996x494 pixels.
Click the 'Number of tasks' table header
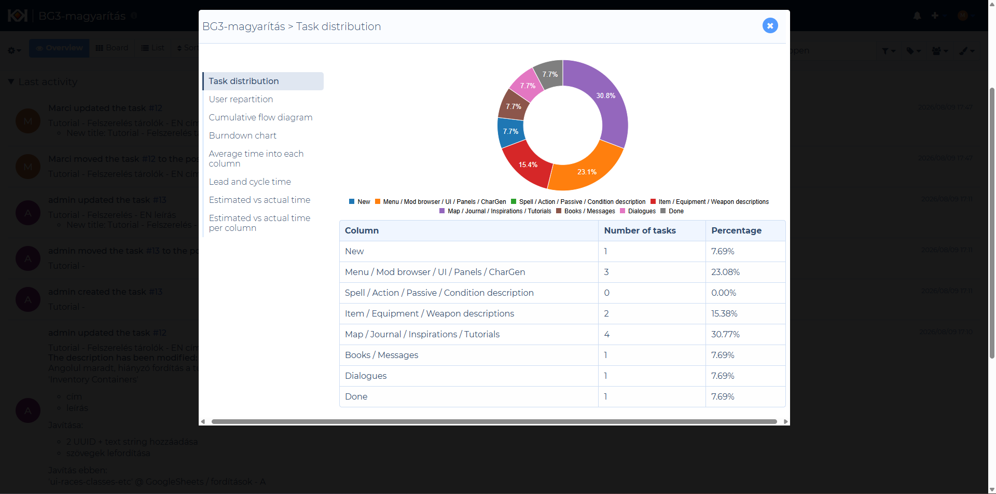click(x=652, y=230)
